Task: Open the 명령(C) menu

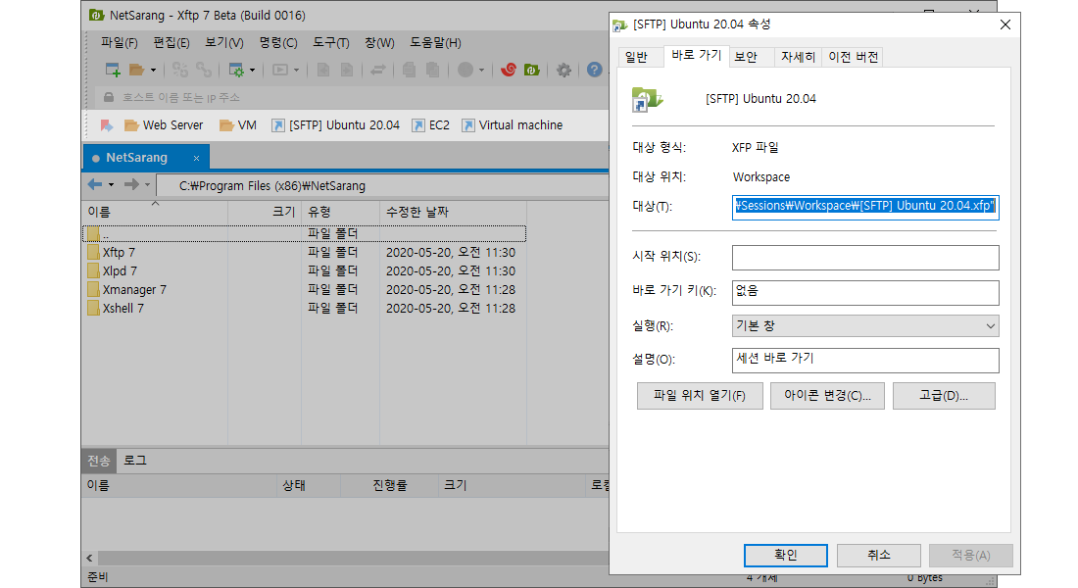Action: 278,43
